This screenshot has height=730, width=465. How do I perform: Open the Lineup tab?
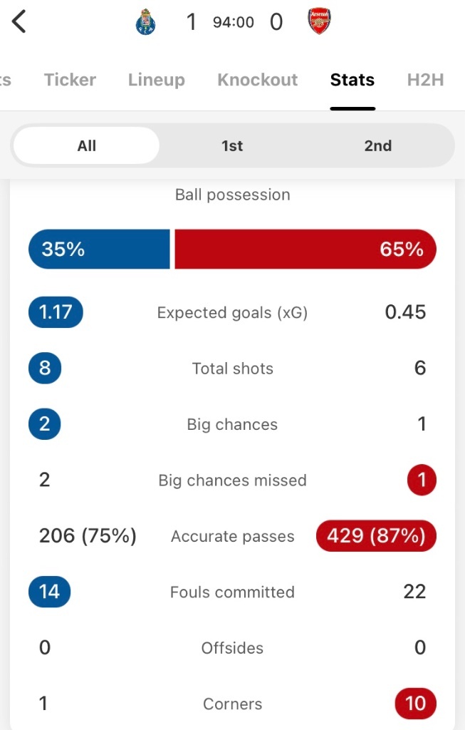coord(157,80)
